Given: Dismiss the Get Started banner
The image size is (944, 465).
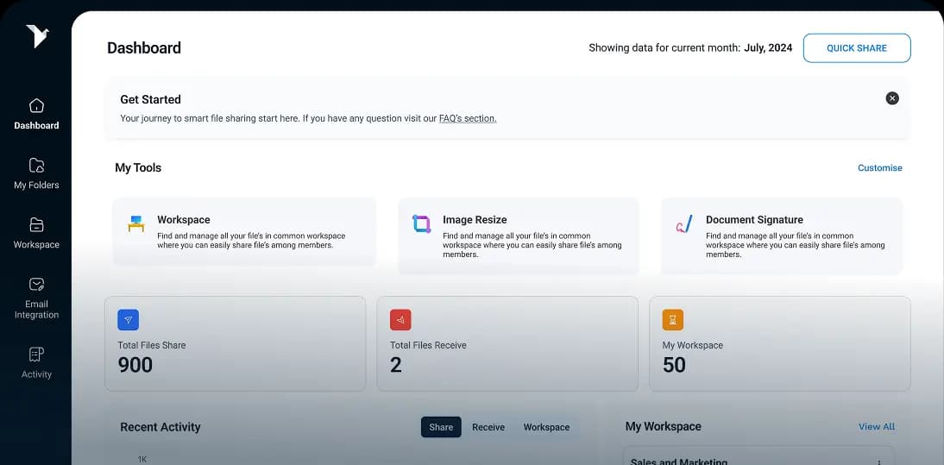Looking at the screenshot, I should pos(892,98).
